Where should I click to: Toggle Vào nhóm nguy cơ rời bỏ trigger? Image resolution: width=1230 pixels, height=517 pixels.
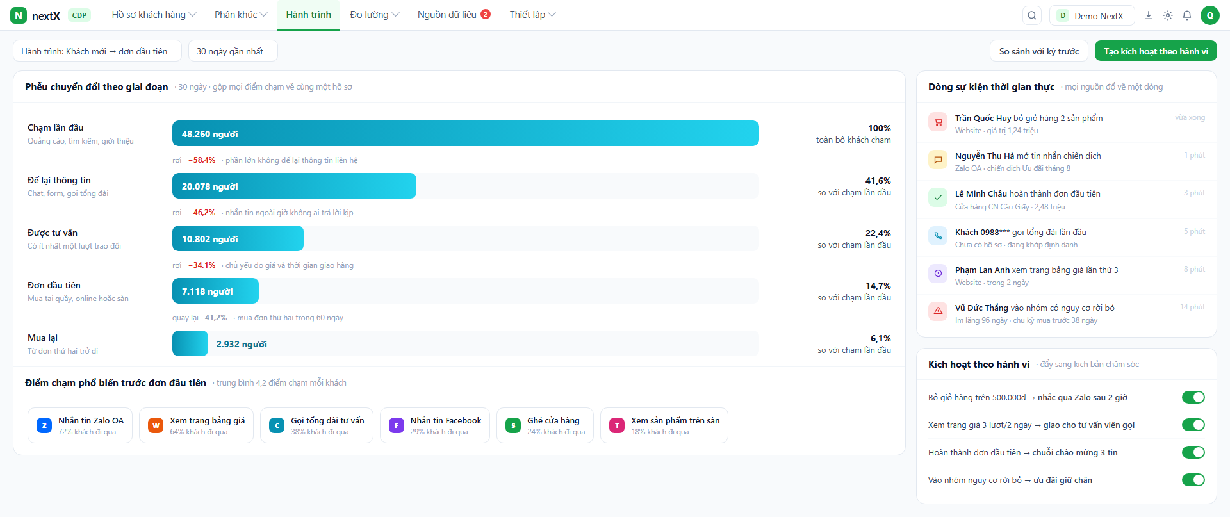coord(1193,480)
